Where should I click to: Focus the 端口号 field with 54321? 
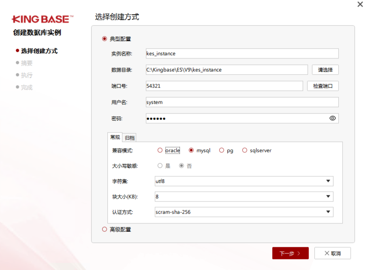coord(224,86)
